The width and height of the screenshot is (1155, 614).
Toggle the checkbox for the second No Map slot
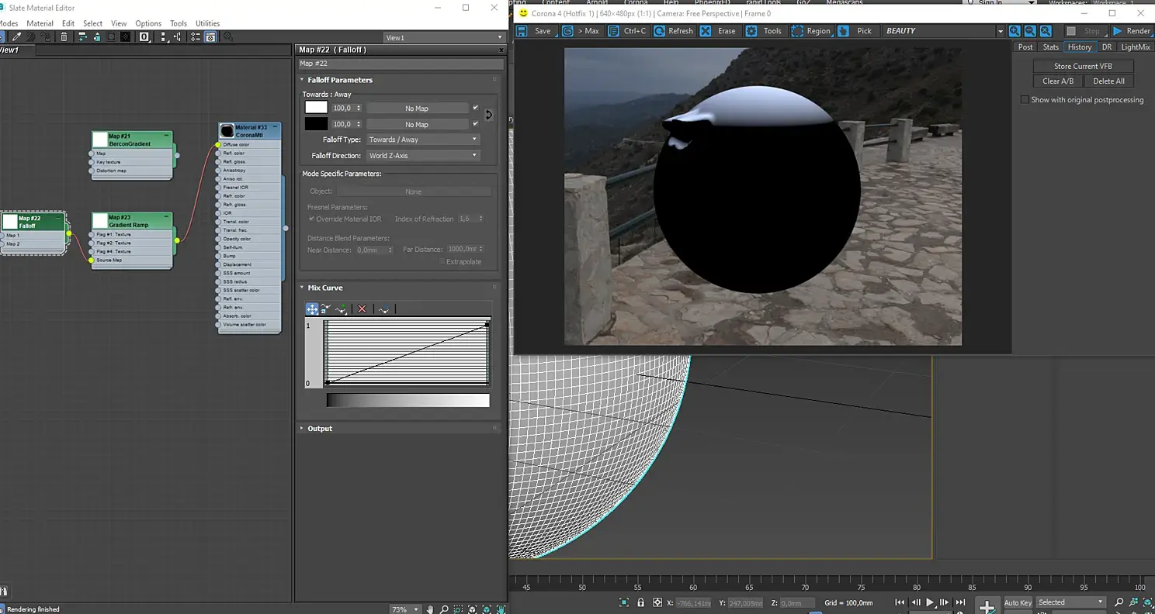point(475,124)
